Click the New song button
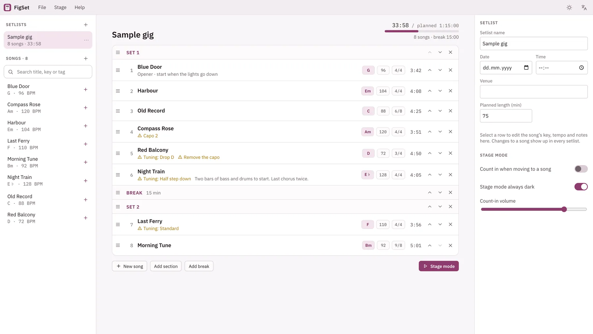Image resolution: width=593 pixels, height=334 pixels. 129,266
